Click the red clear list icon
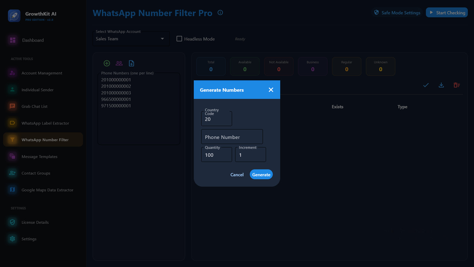The image size is (474, 267). click(x=457, y=85)
